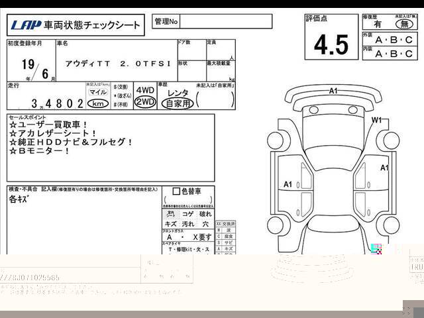
Task: Select the 4.5 evaluation score
Action: pos(331,44)
